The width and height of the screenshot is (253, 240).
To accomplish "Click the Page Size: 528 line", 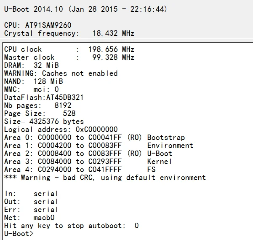I will (40, 113).
